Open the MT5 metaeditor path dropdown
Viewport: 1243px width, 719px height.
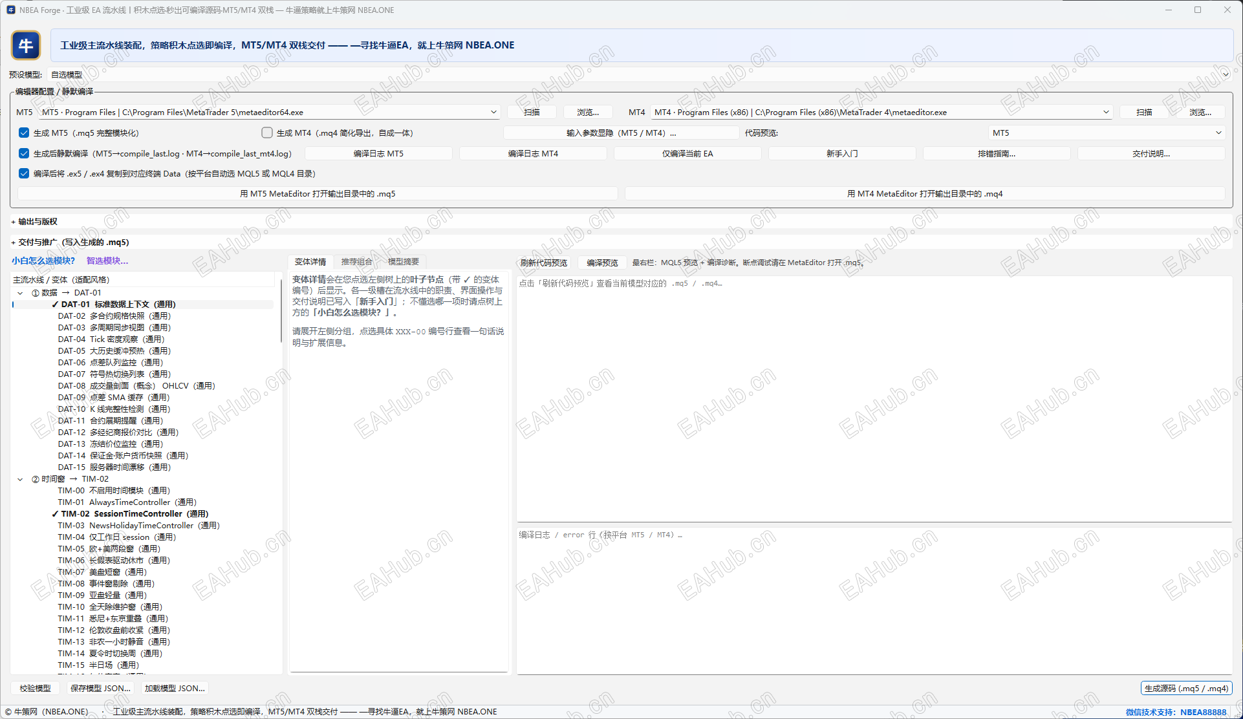[x=493, y=113]
